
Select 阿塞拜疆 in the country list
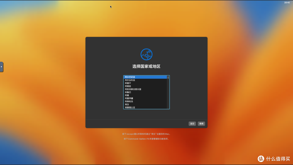point(141,98)
